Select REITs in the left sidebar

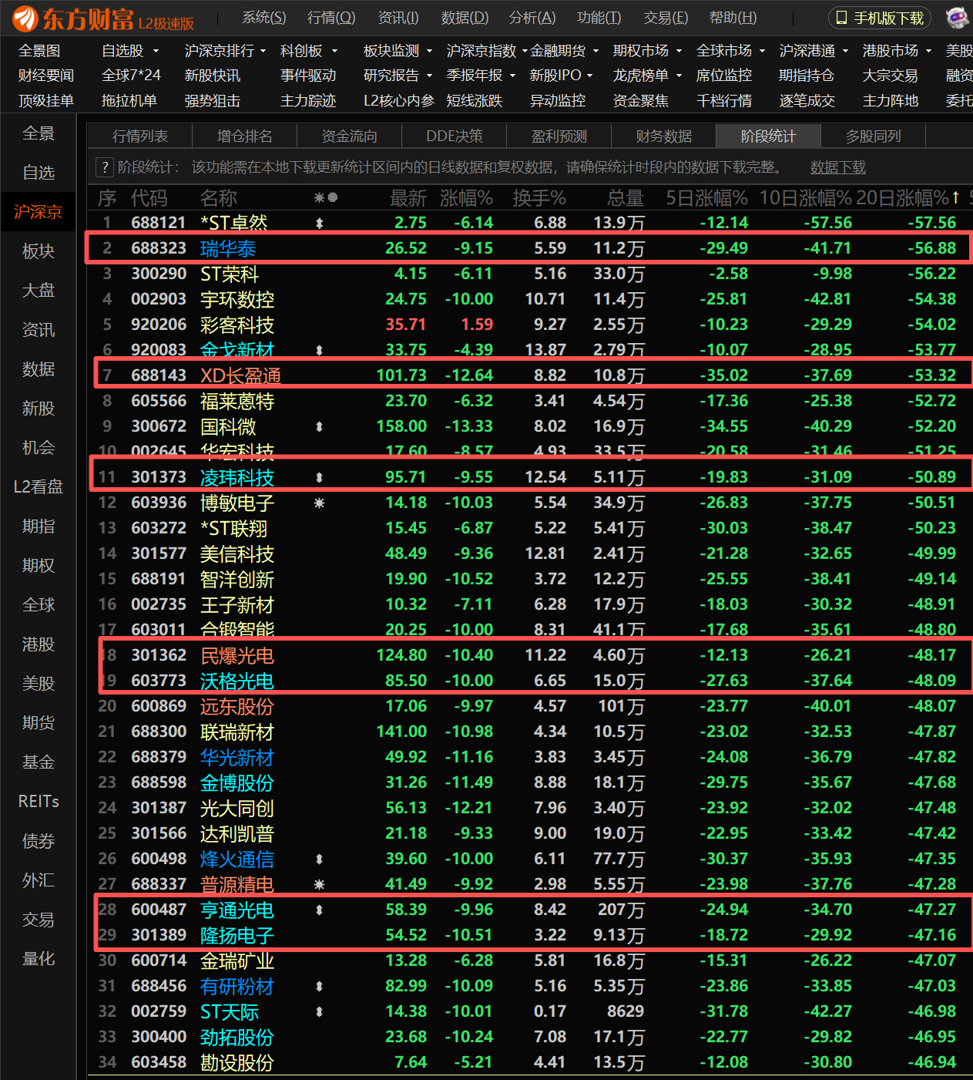[39, 802]
